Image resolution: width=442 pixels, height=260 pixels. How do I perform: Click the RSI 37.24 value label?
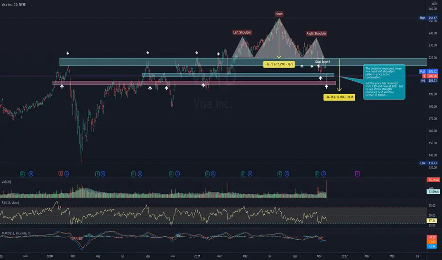[432, 221]
